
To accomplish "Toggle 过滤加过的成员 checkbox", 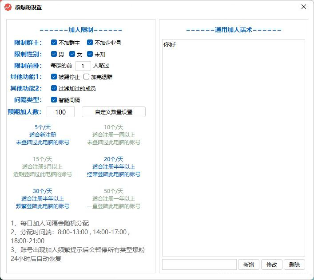I will [54, 88].
